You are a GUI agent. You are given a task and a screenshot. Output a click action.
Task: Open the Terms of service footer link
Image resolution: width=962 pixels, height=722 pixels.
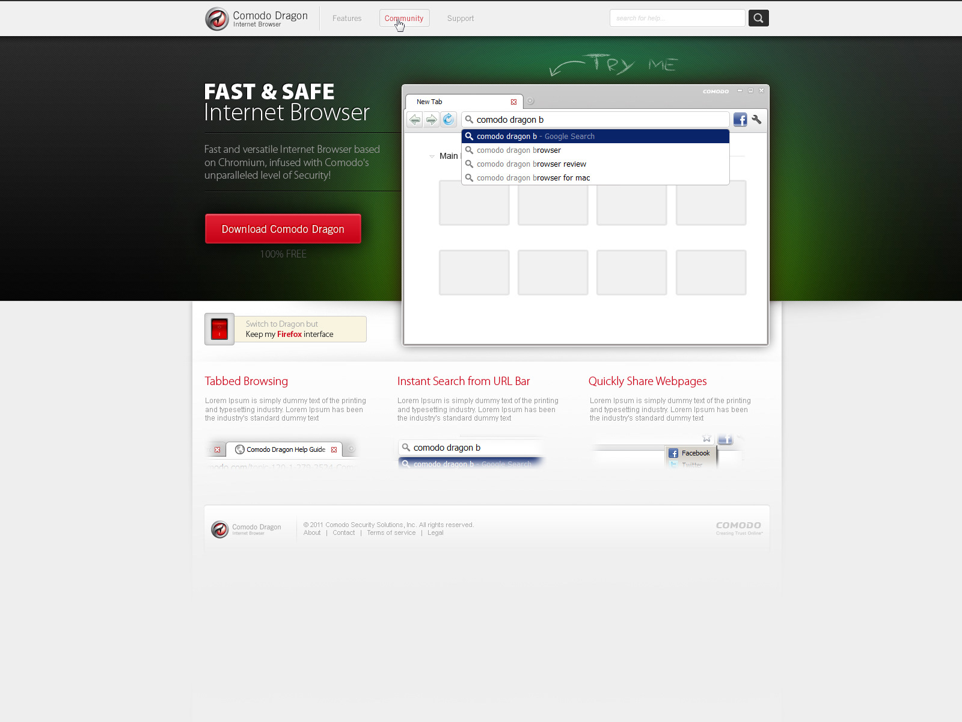click(x=391, y=533)
